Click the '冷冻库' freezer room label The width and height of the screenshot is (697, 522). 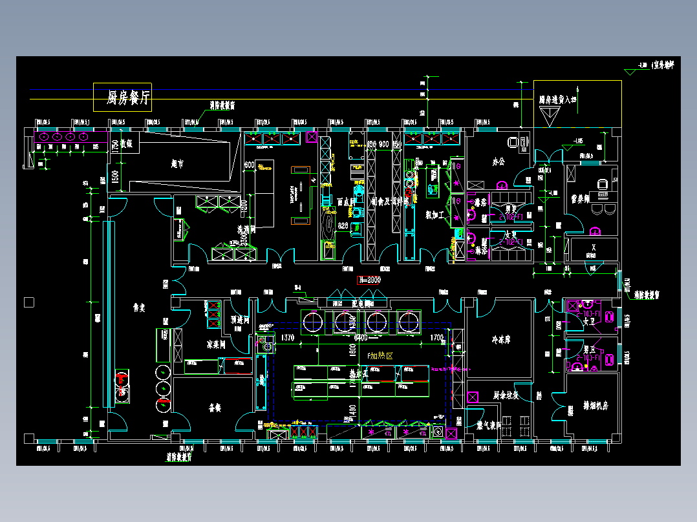click(x=501, y=340)
